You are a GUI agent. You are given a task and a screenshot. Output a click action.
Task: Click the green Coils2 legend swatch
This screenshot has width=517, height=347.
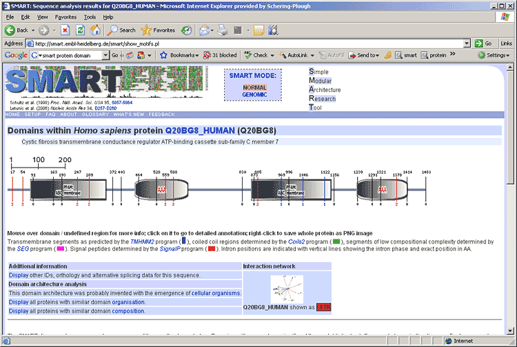(x=336, y=241)
